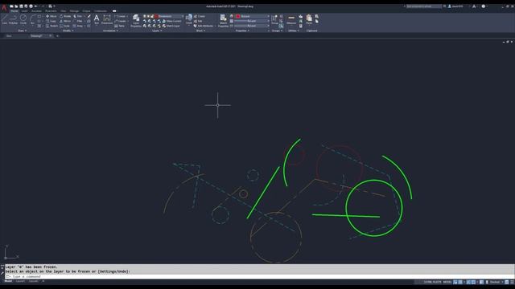Viewport: 515px width, 289px height.
Task: Click Create block button
Action: pos(200,16)
